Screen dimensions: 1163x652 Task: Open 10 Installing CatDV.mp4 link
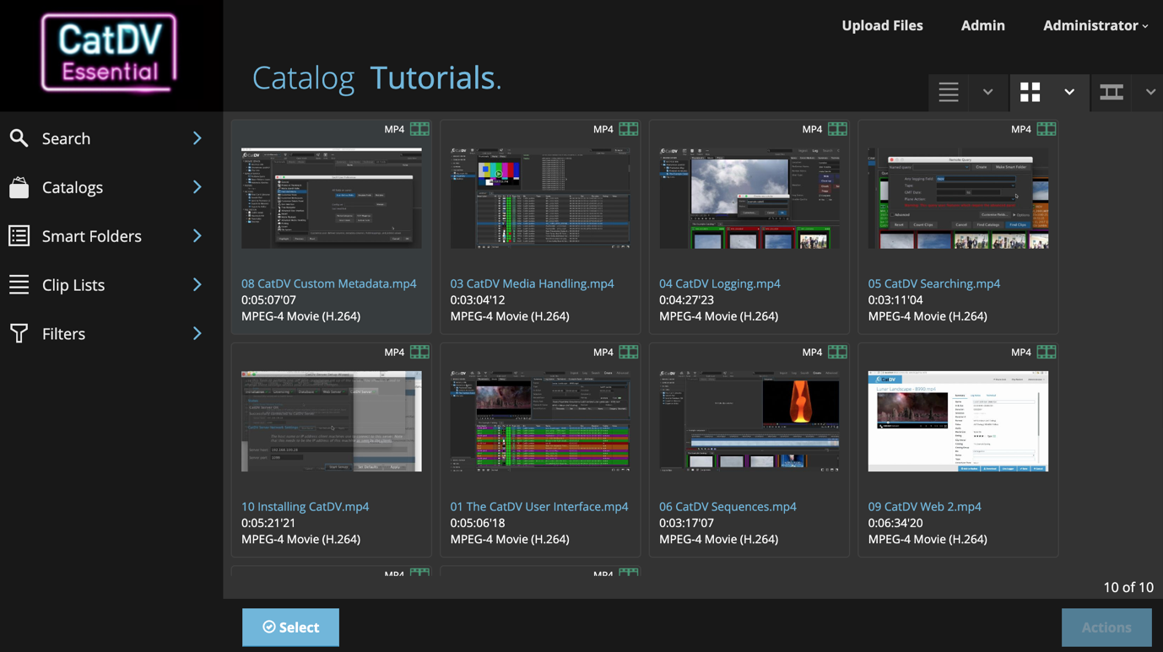[x=305, y=506]
